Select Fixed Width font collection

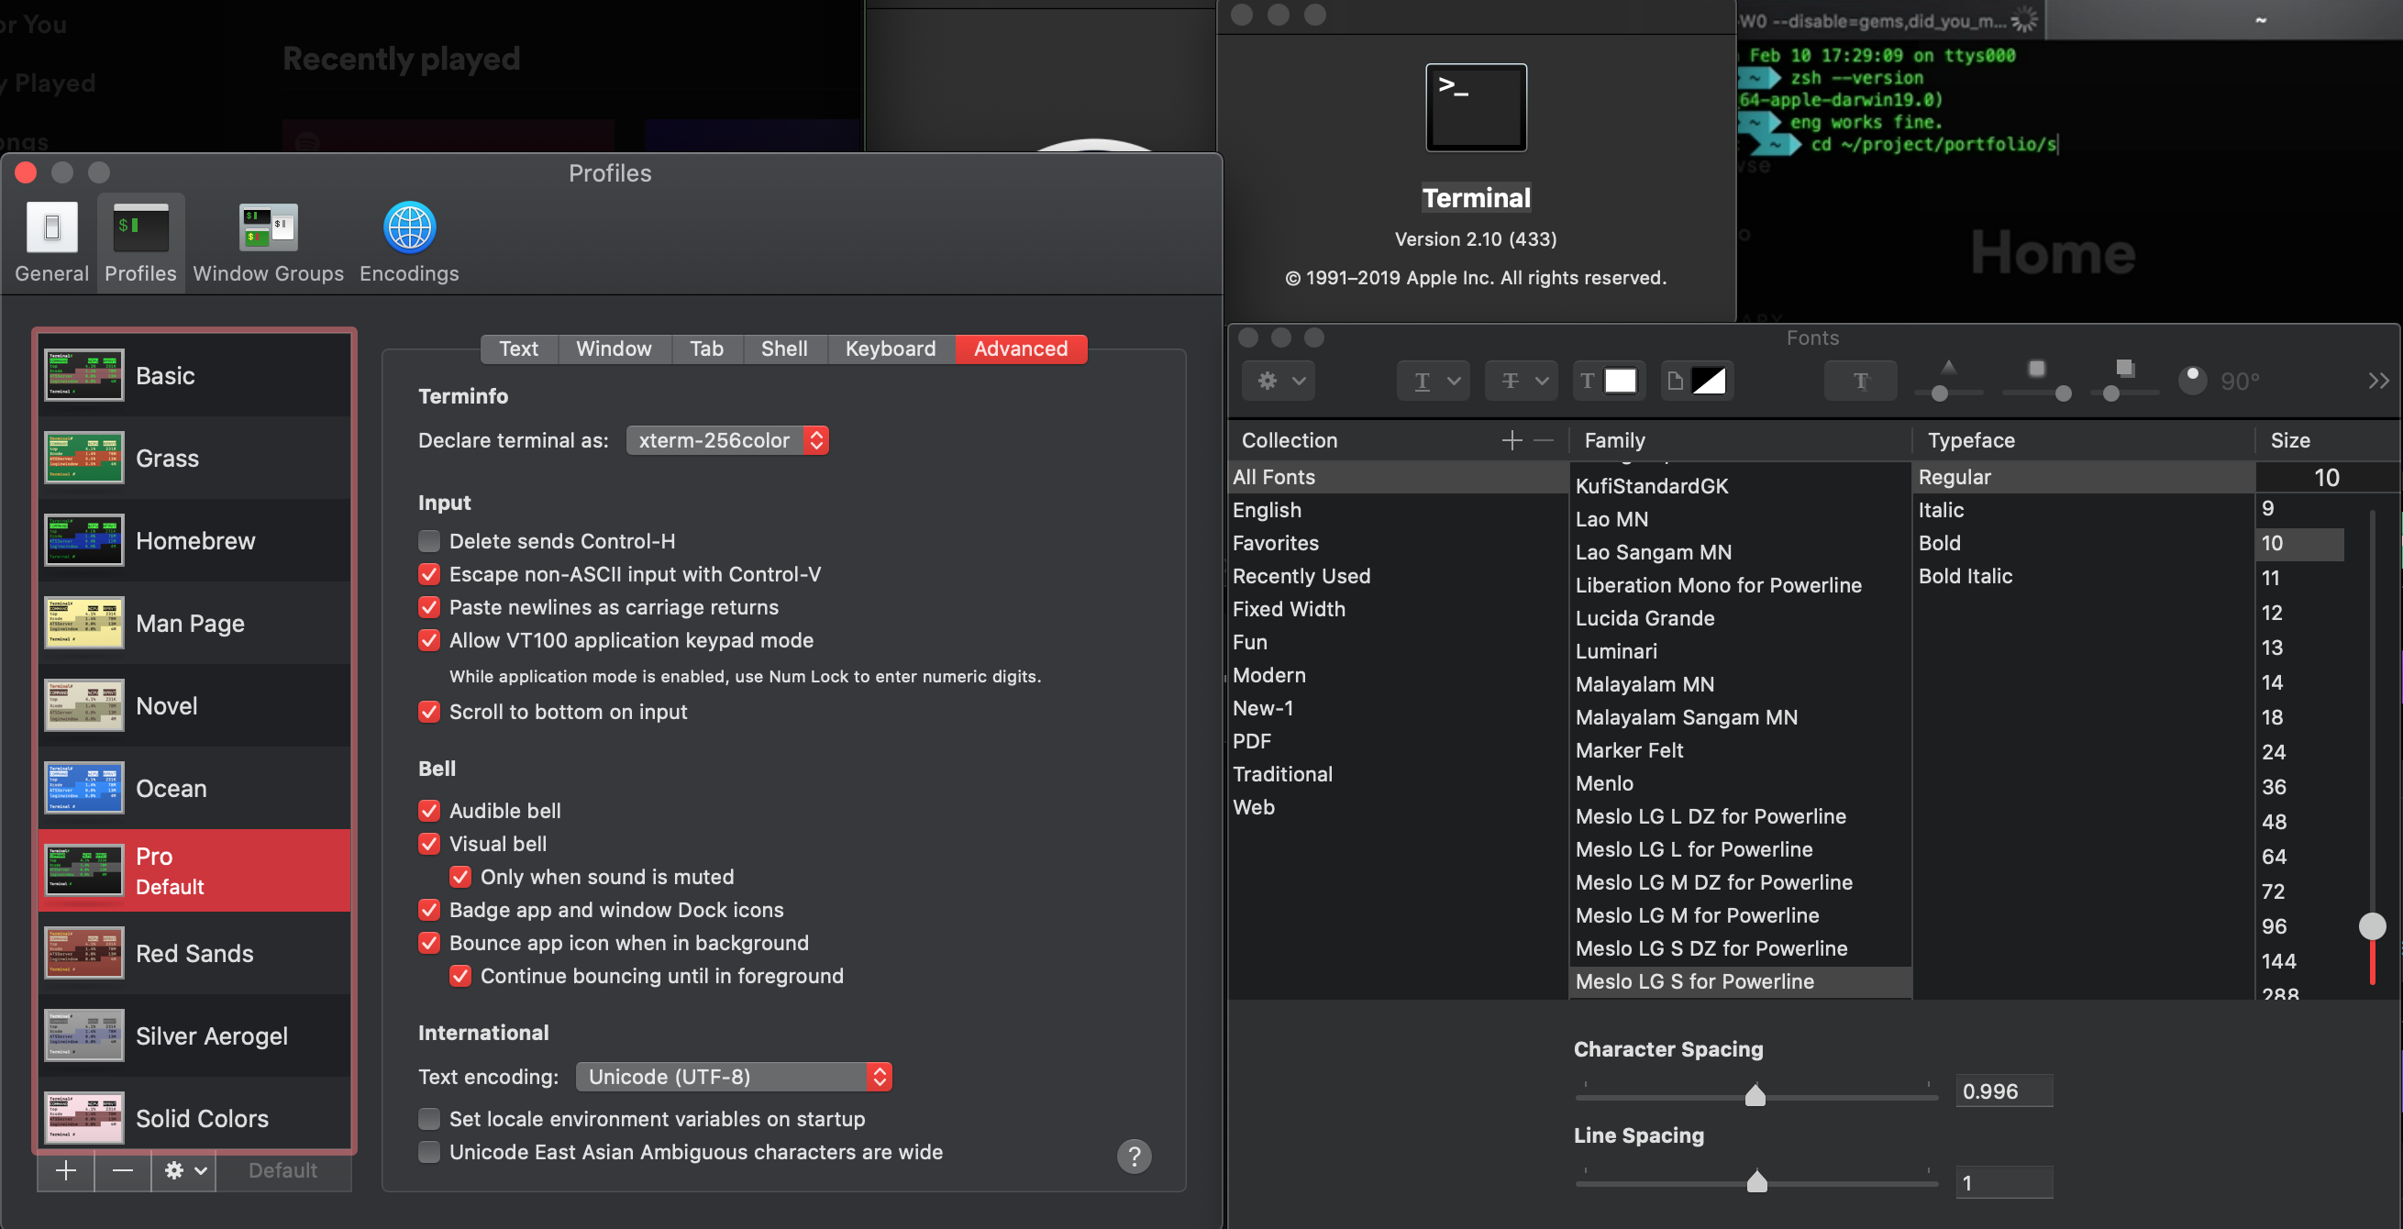click(x=1398, y=609)
